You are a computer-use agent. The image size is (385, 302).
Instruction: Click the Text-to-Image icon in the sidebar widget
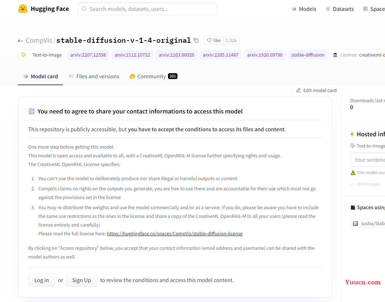(353, 146)
